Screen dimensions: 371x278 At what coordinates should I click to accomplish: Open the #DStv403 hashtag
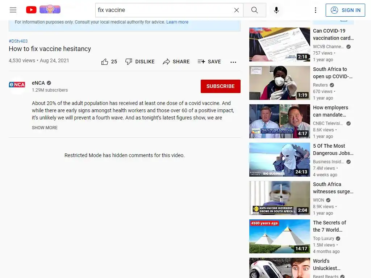(18, 41)
